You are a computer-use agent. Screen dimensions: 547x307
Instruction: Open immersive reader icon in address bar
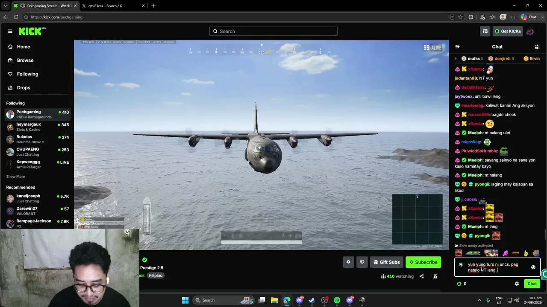[452, 17]
